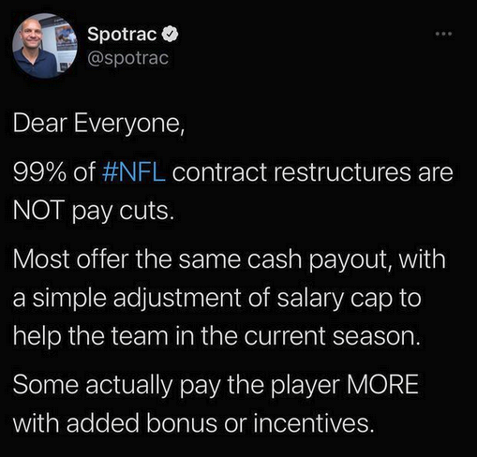Open the three-dot more options menu

tap(444, 34)
